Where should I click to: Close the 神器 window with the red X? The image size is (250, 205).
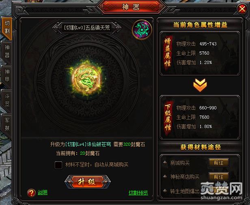tap(242, 9)
